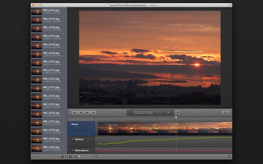Viewport: 263px width, 164px height.
Task: Step back one frame
Action: click(81, 113)
